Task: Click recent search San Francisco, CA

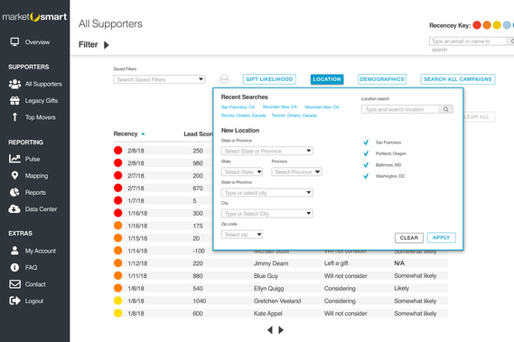Action: pyautogui.click(x=238, y=107)
